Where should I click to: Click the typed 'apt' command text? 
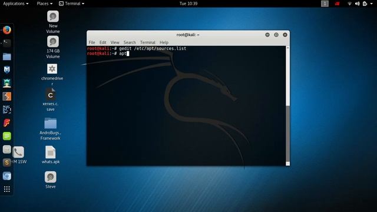tap(123, 54)
